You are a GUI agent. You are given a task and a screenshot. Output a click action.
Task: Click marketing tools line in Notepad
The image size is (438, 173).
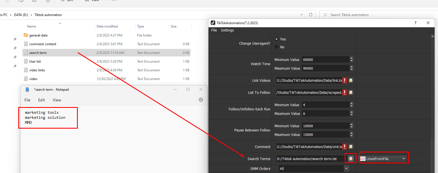coord(42,113)
